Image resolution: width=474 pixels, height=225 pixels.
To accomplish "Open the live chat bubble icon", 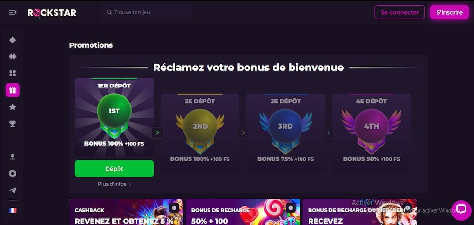I will point(461,210).
